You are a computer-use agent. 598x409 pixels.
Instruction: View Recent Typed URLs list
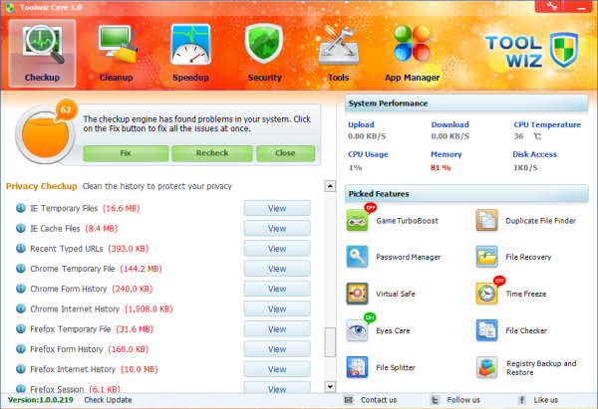277,249
